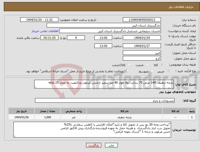Click the quantity cell 1,000
Viewport: 200px width, 152px height.
tap(47, 117)
